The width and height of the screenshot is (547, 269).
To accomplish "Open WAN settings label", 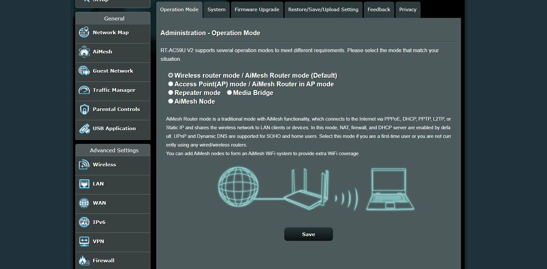I will 99,203.
